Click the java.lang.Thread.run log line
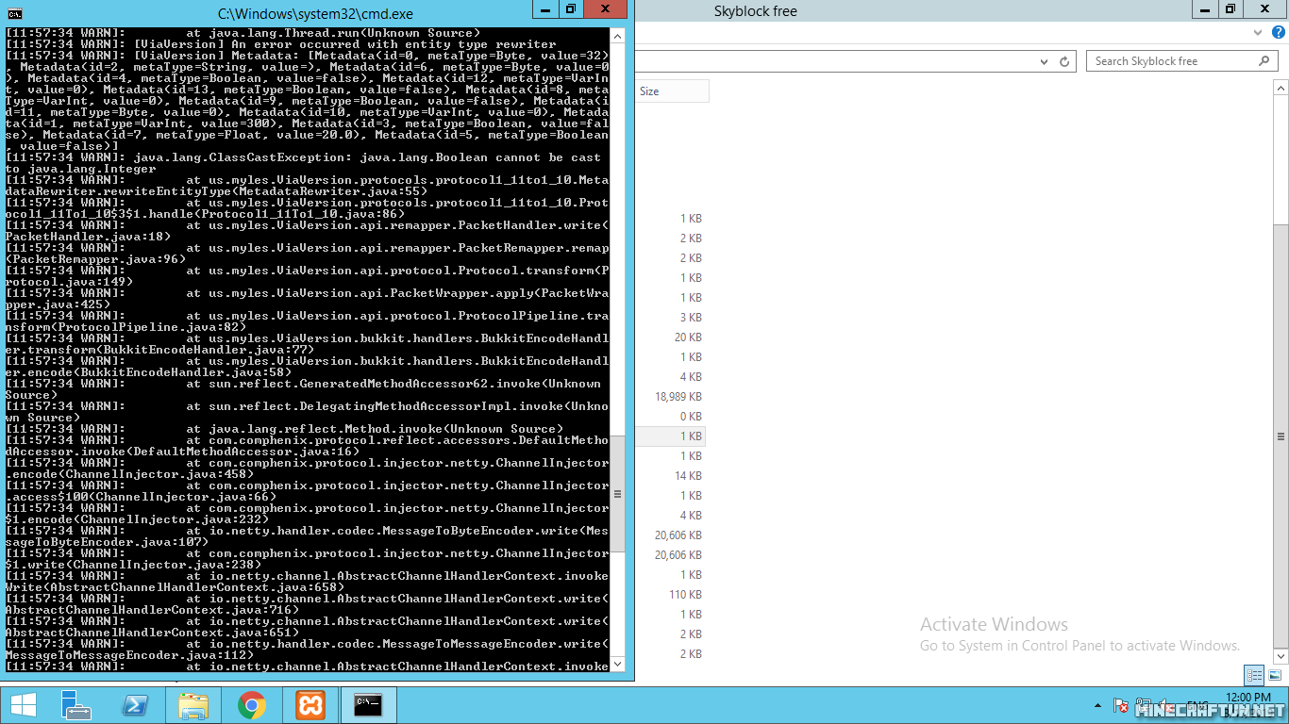 click(243, 33)
